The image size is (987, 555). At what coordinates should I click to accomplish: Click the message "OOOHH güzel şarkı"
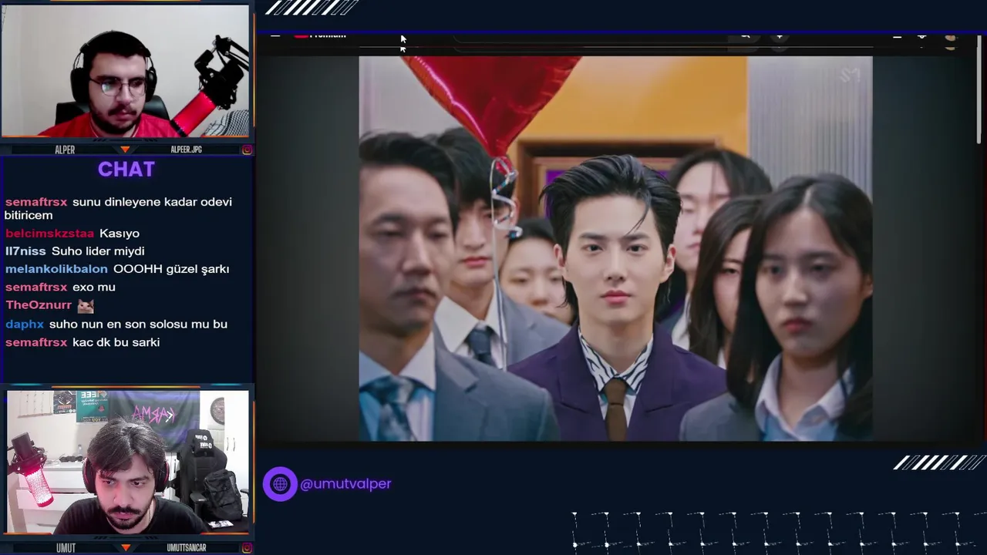coord(171,269)
